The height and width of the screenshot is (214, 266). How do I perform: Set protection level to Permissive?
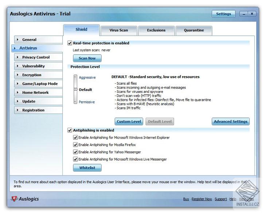click(87, 102)
